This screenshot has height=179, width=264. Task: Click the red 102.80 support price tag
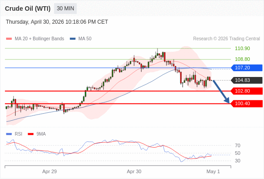point(247,91)
